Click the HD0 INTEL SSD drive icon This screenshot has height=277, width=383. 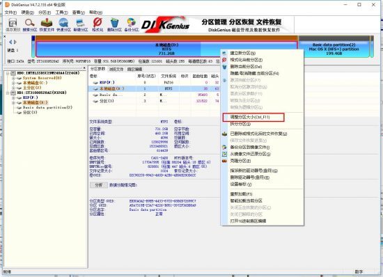(x=13, y=73)
